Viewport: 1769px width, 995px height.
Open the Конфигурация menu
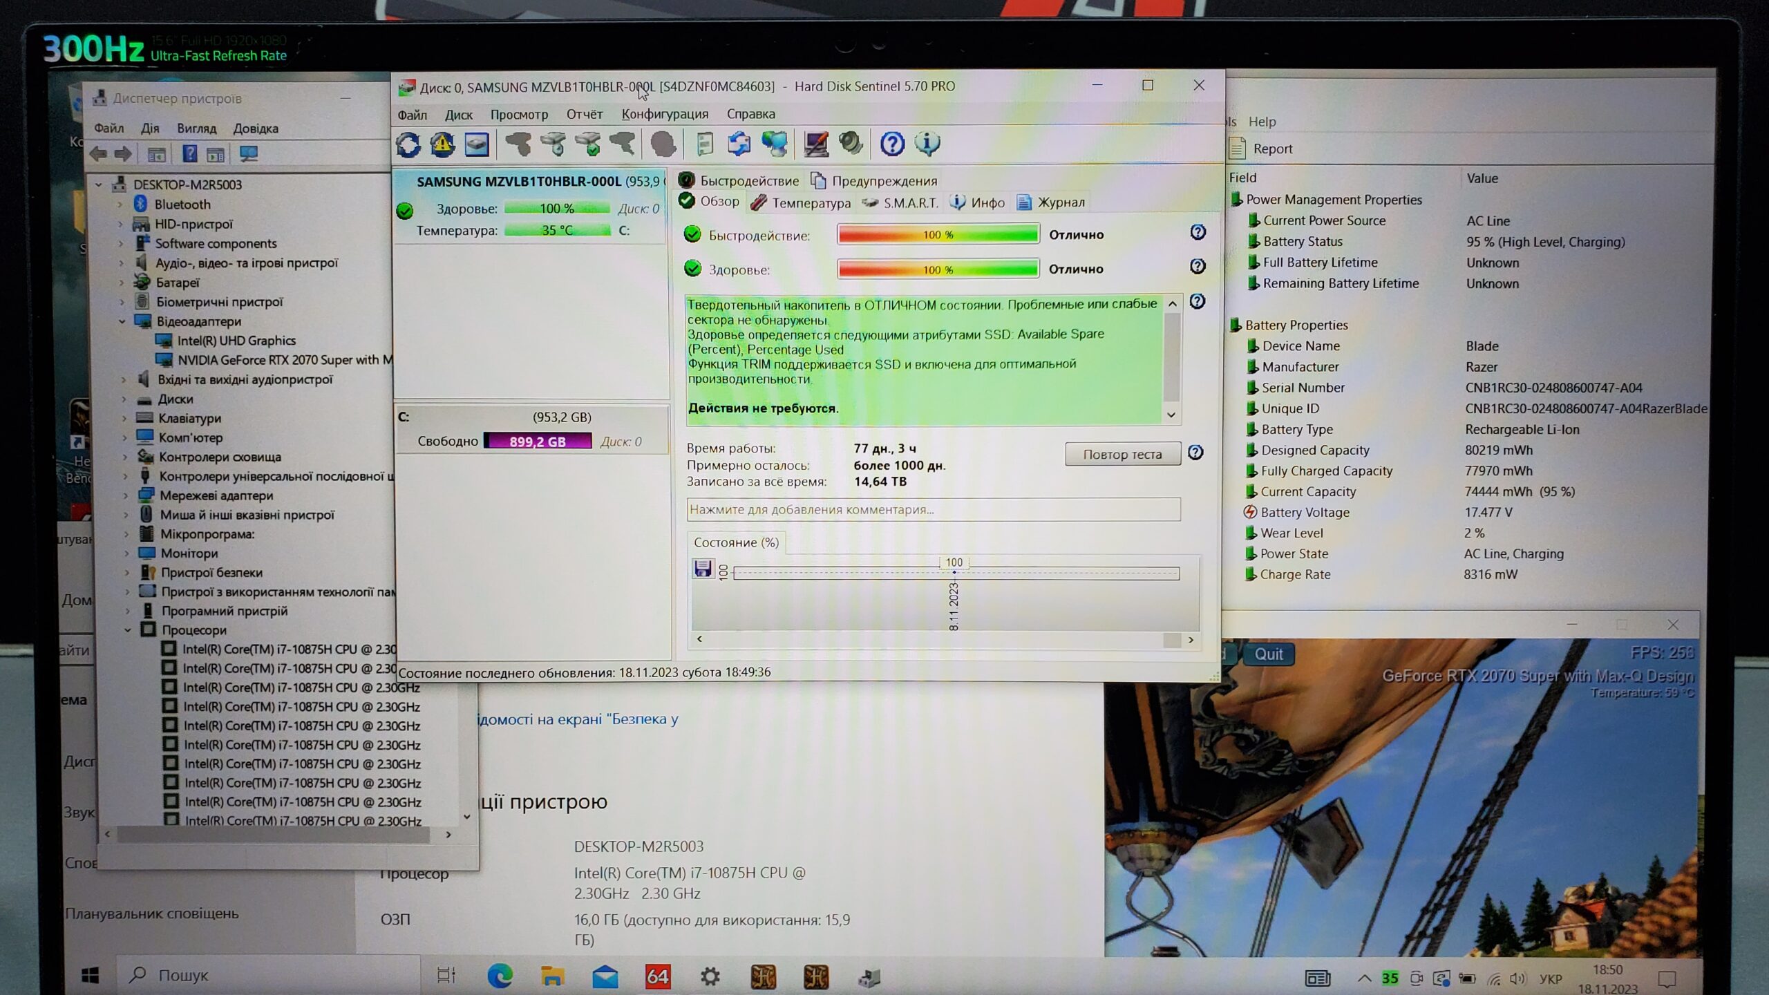tap(664, 114)
